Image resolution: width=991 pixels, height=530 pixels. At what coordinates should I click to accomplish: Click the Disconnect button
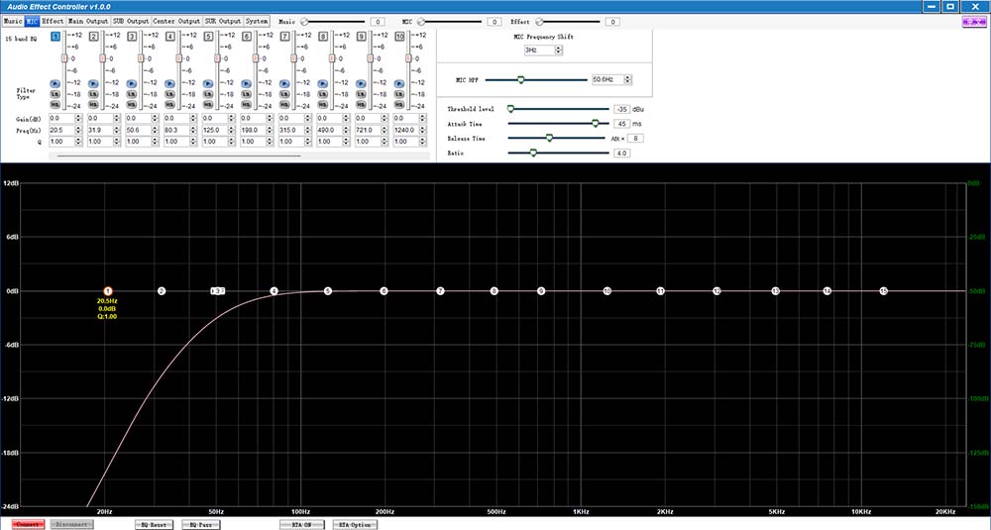point(72,524)
